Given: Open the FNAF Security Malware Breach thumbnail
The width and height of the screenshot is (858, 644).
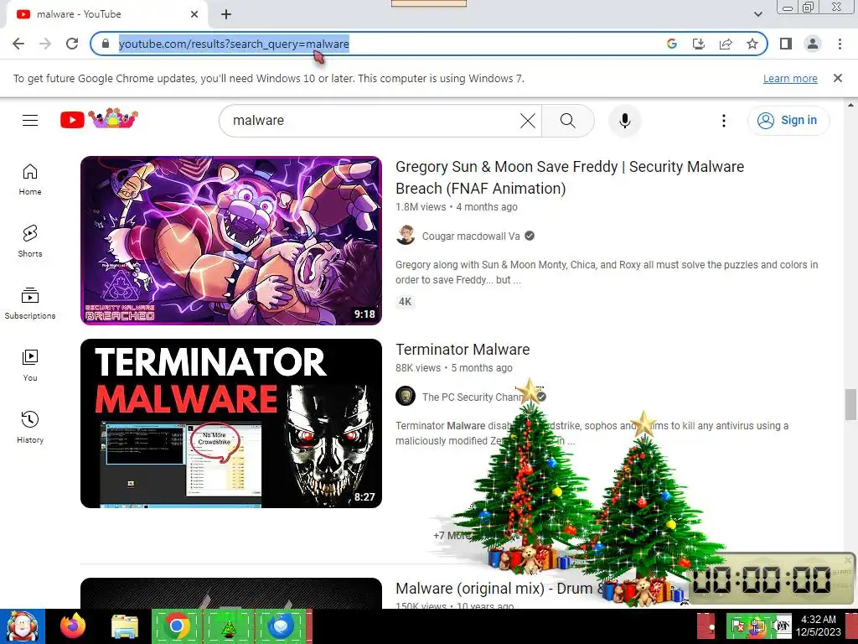Looking at the screenshot, I should (231, 241).
